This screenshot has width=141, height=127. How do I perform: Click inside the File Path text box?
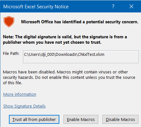click(81, 57)
